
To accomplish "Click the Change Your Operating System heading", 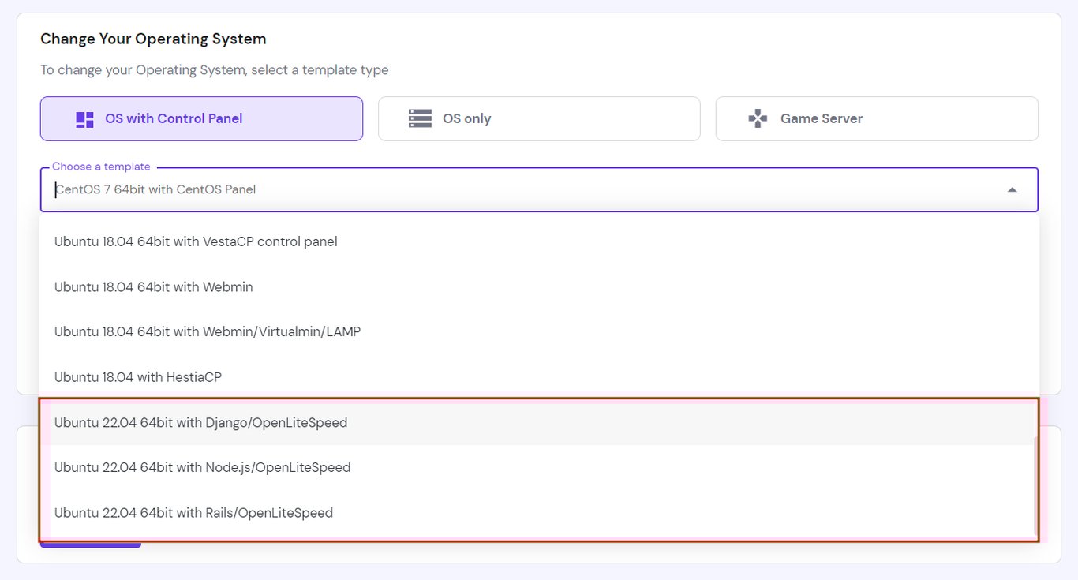I will [153, 38].
